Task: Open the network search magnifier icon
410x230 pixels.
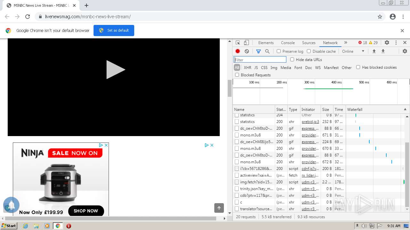Action: click(x=267, y=51)
